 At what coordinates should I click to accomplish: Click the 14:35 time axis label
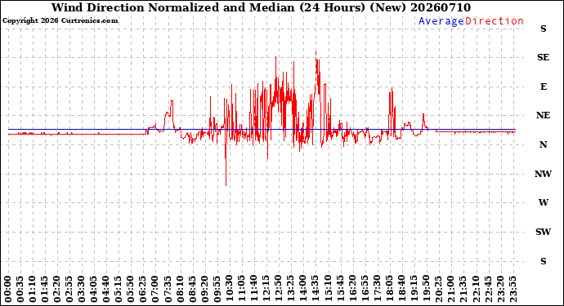tap(316, 290)
